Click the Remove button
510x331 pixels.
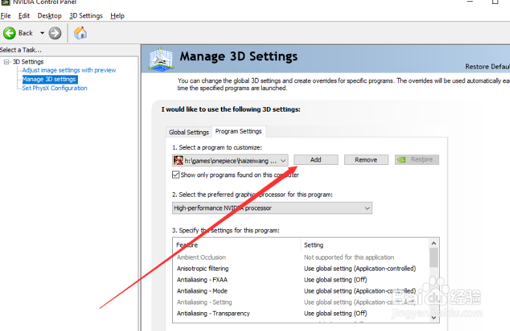coord(366,160)
